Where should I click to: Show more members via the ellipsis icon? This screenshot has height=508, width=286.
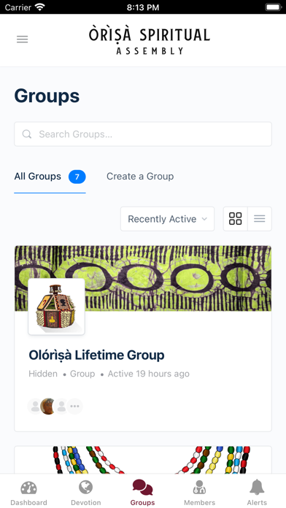[74, 407]
